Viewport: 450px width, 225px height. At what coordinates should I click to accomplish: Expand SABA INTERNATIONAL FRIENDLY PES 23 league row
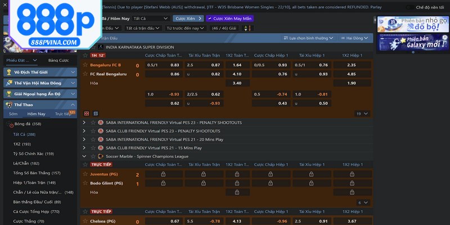click(x=84, y=123)
